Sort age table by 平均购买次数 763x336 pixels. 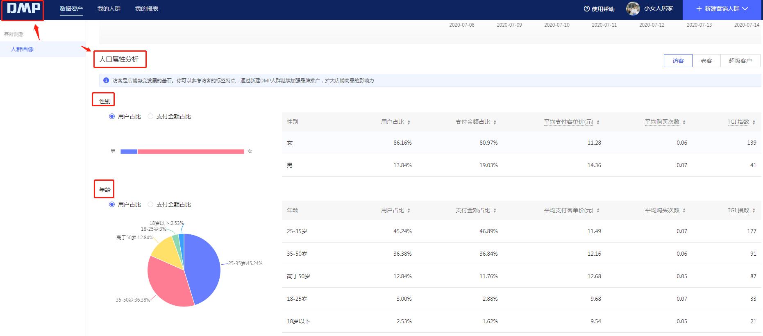tap(684, 211)
